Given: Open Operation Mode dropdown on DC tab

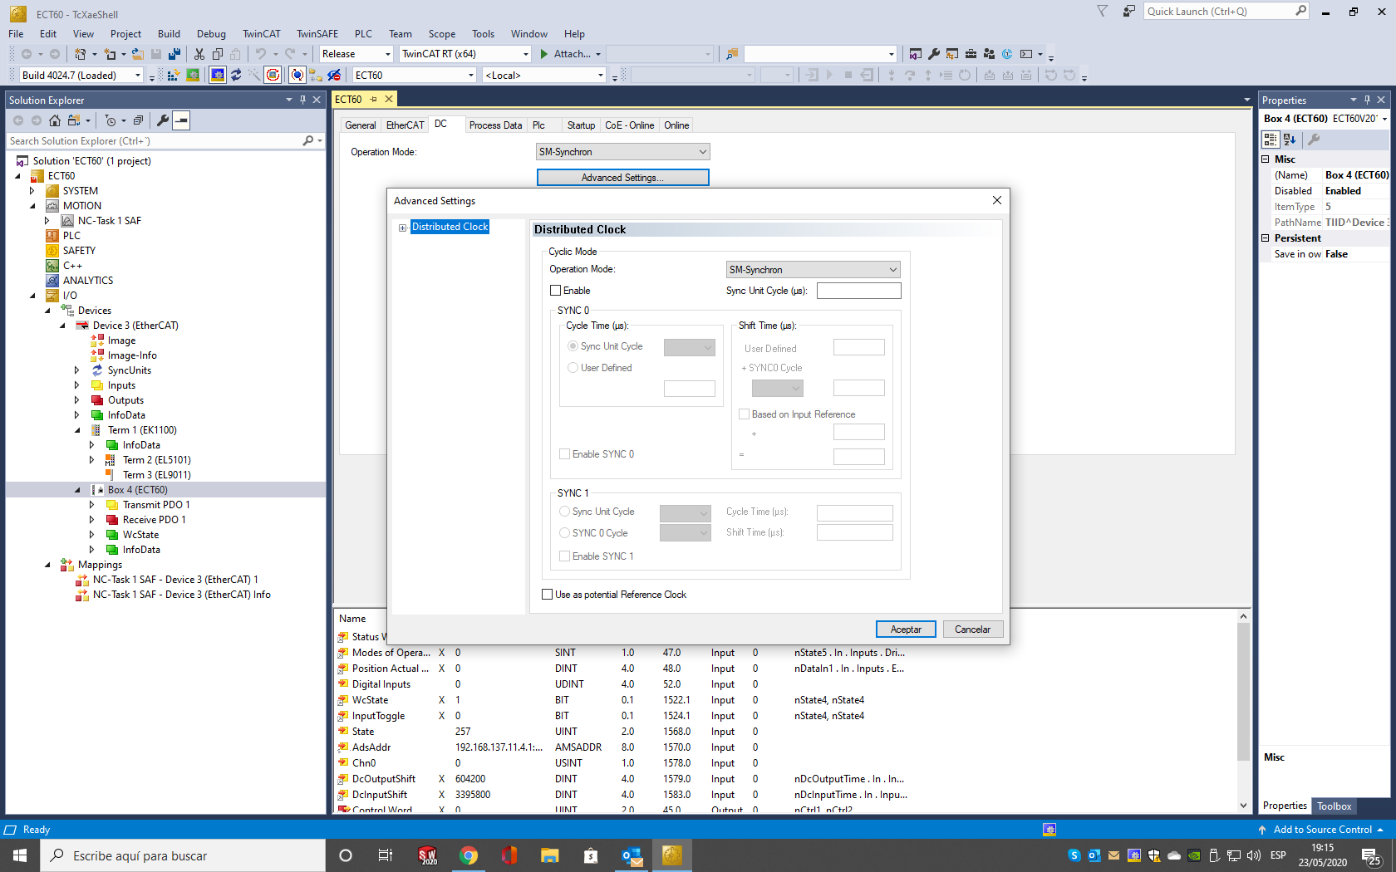Looking at the screenshot, I should tap(623, 152).
